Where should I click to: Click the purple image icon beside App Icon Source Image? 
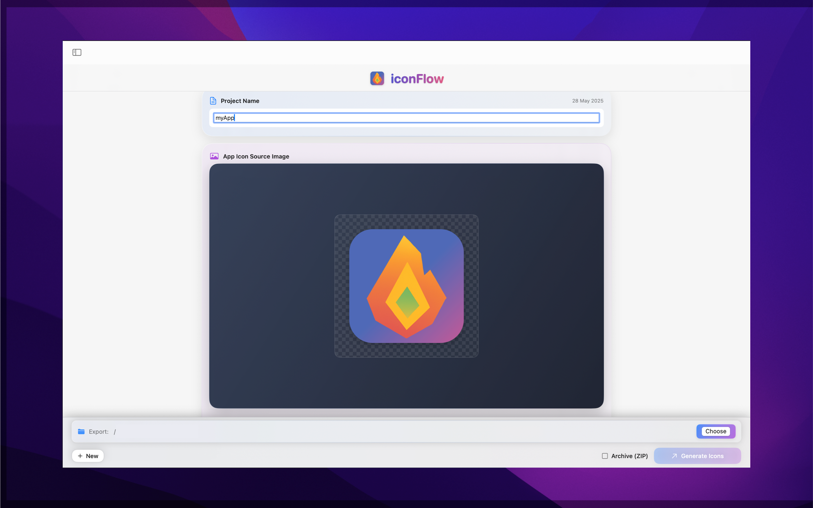coord(215,156)
